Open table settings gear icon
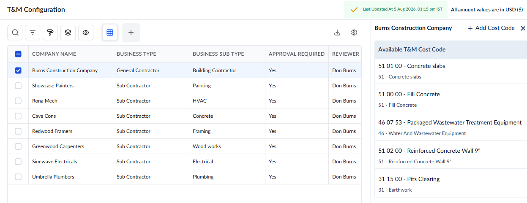 tap(354, 32)
